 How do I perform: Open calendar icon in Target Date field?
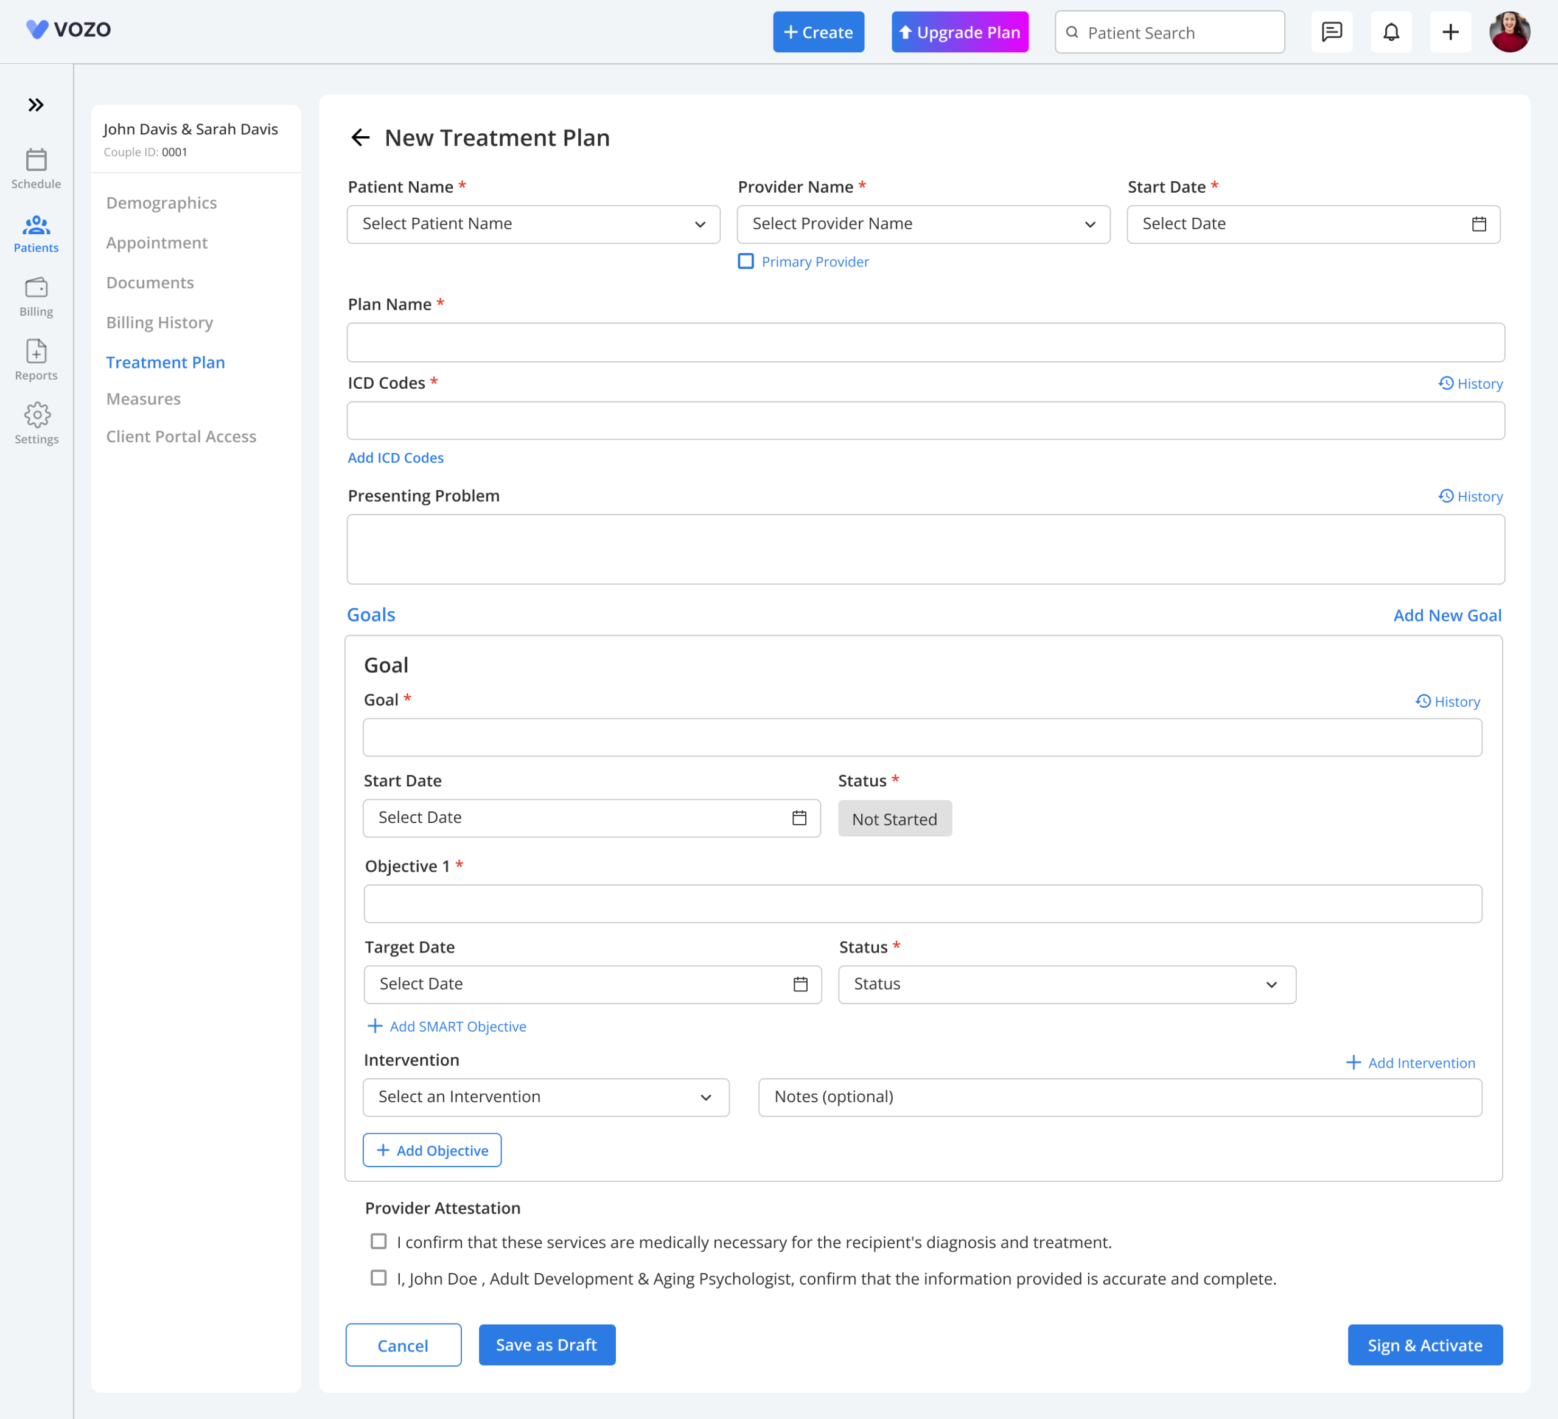tap(800, 984)
